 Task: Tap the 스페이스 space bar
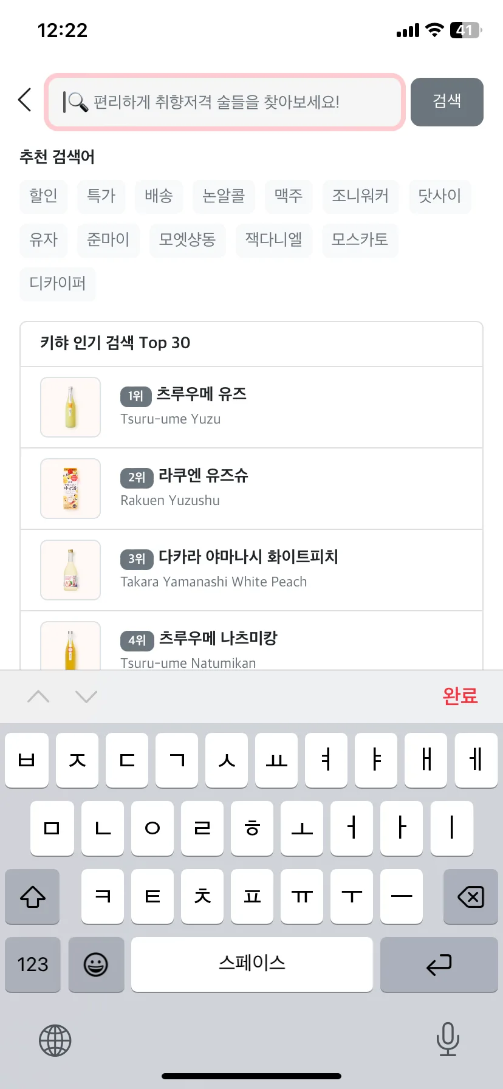tap(252, 964)
